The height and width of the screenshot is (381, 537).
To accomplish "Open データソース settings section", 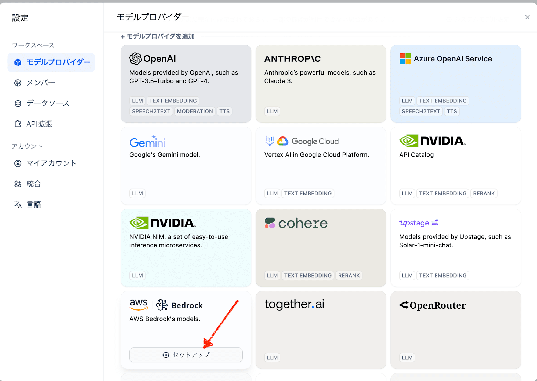I will tap(51, 103).
